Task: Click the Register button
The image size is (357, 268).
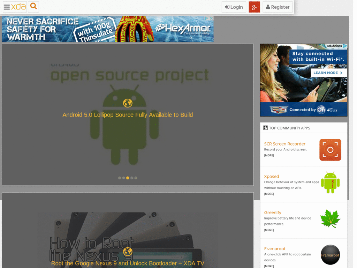Action: (x=278, y=7)
